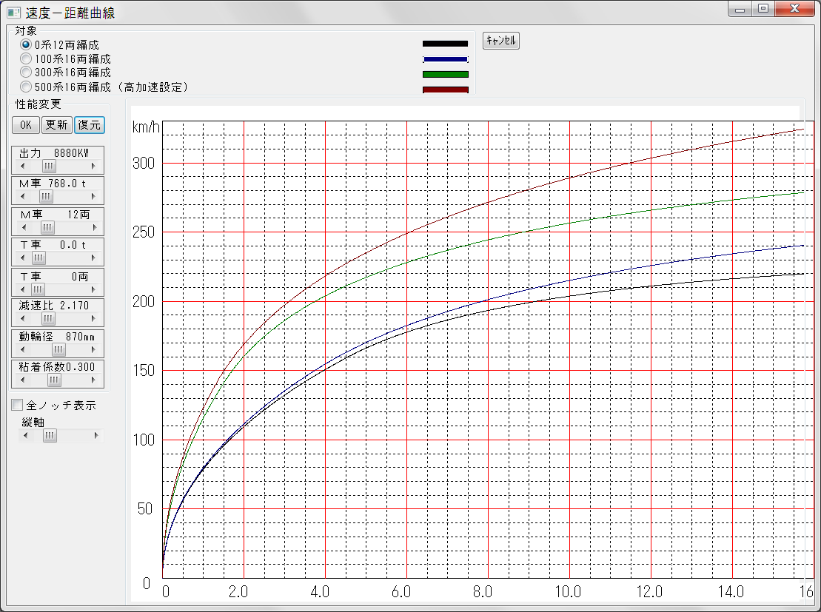Click the green color swatch for 300系
The height and width of the screenshot is (612, 821).
(x=445, y=74)
